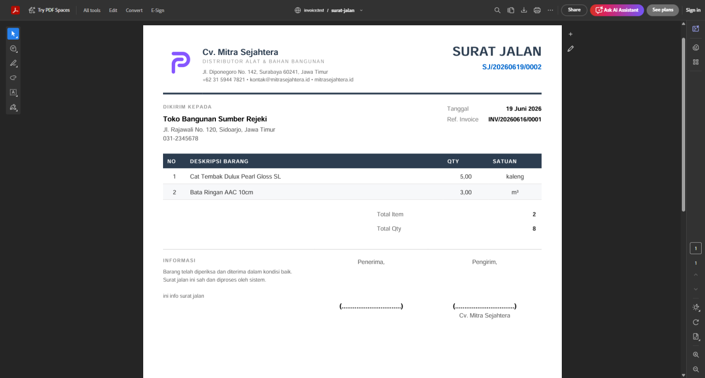Choose the highlighter pen tool

13,63
